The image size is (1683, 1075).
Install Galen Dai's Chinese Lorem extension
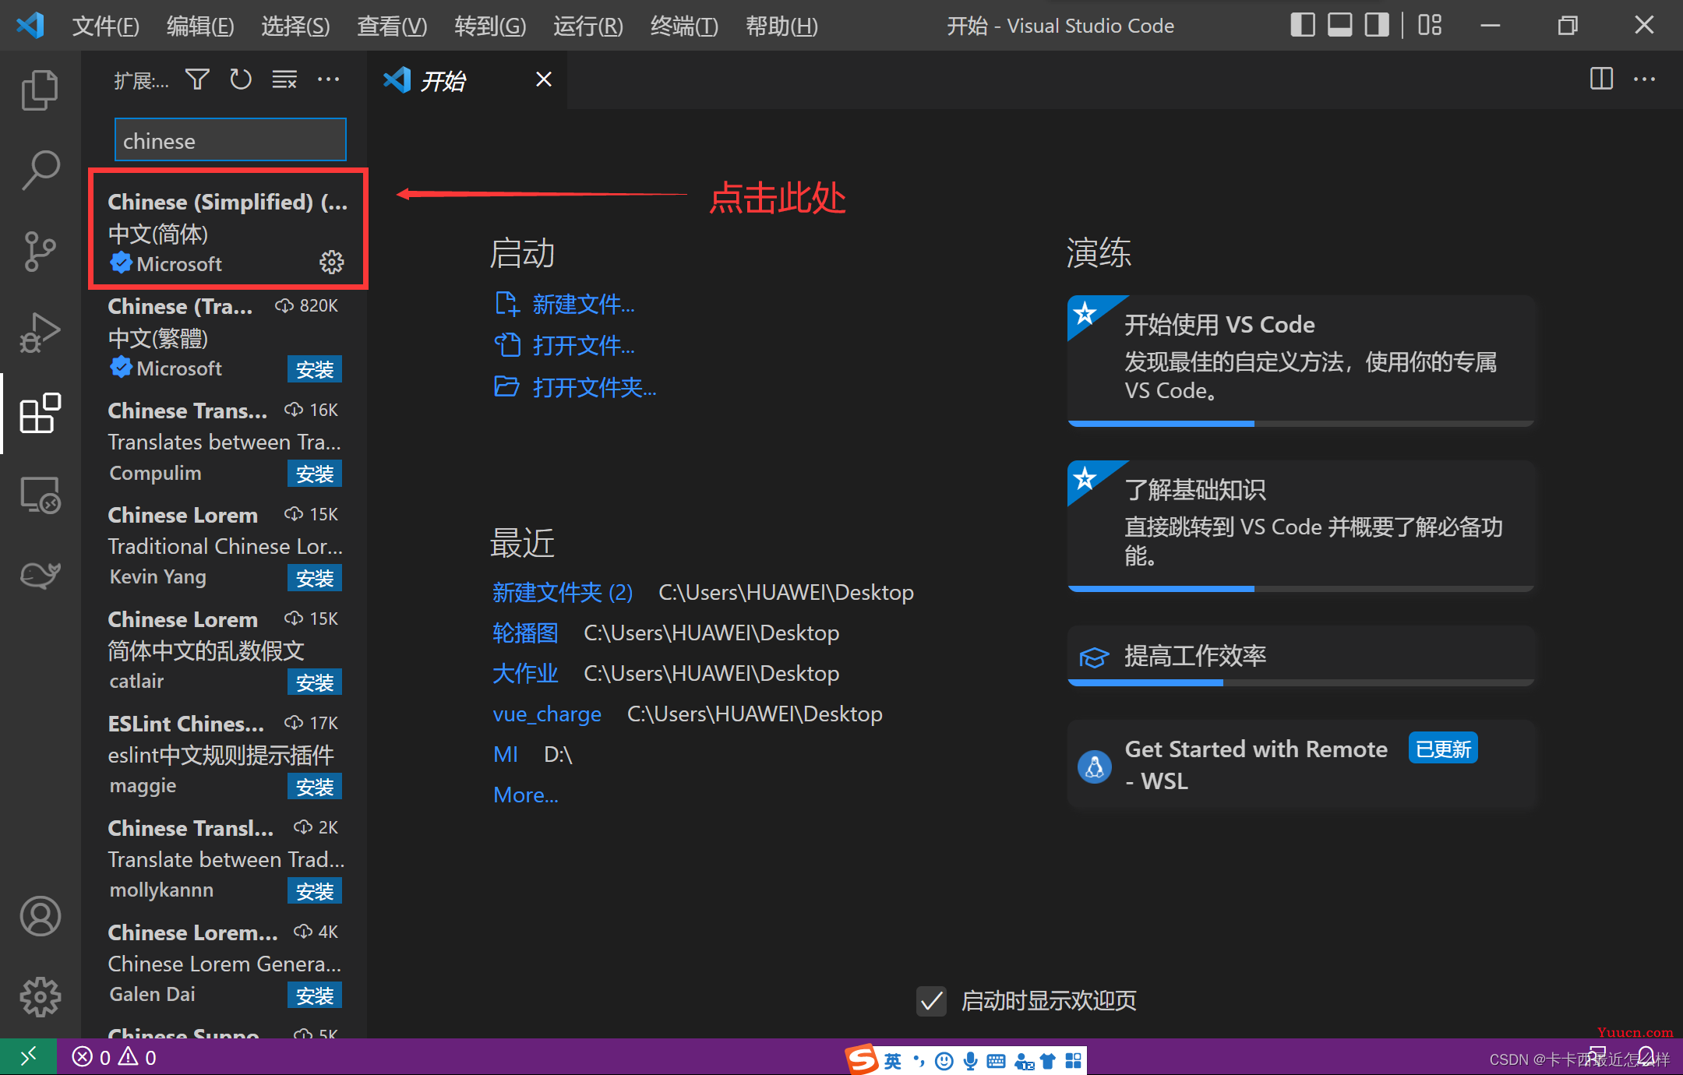point(315,996)
